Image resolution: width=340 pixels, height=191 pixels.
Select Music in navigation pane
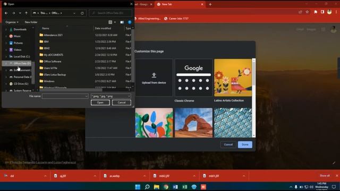point(17,36)
